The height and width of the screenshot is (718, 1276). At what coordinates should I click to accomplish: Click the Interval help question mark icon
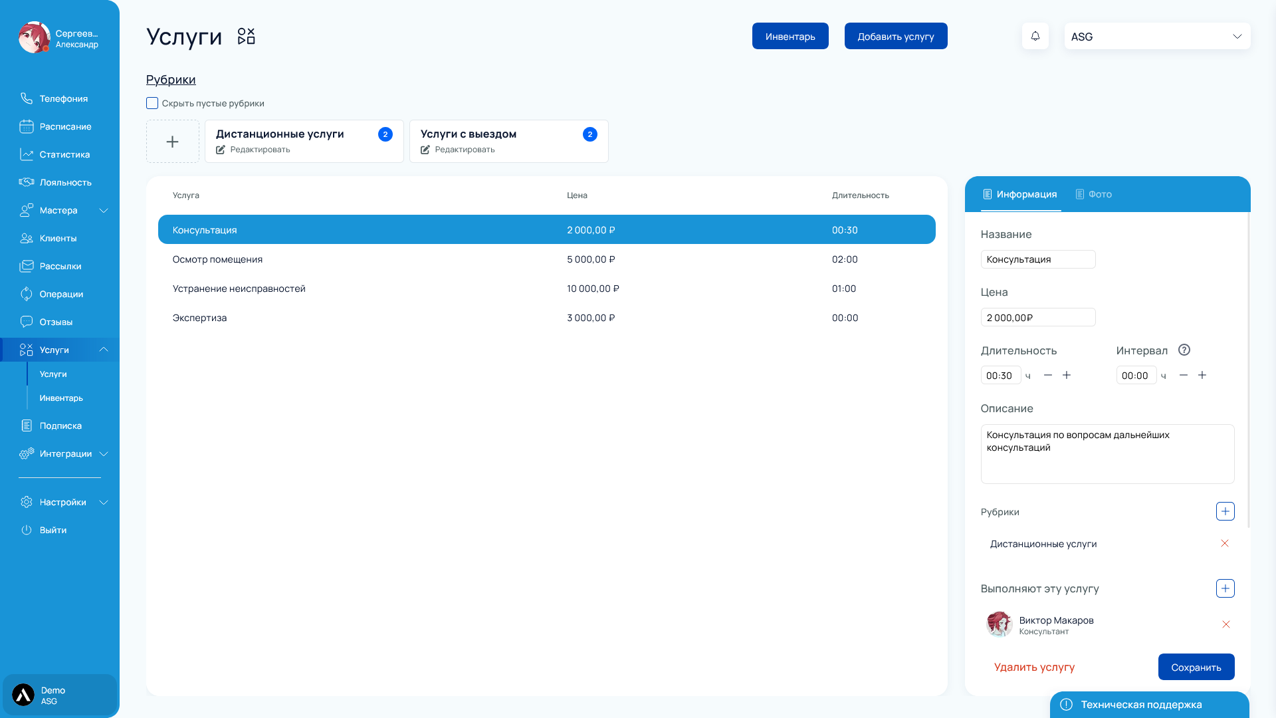[x=1184, y=350]
